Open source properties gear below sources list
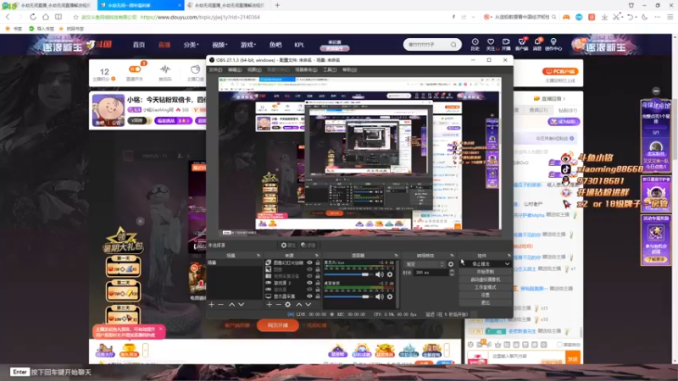This screenshot has height=381, width=678. [288, 305]
